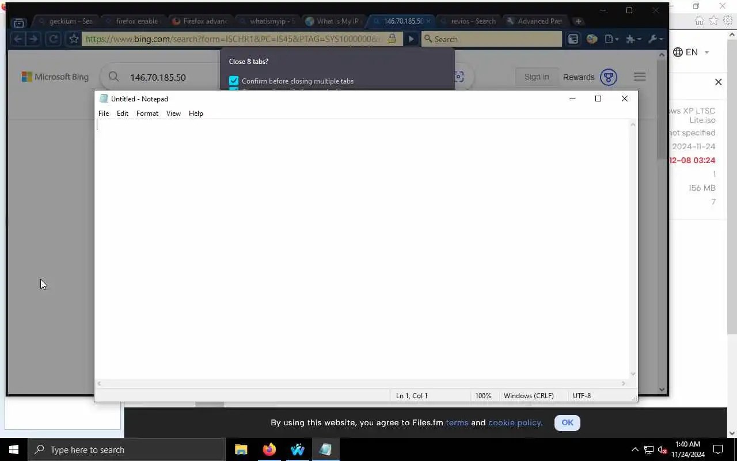This screenshot has height=461, width=737.
Task: Go forward with the browser's forward arrow
Action: click(33, 39)
